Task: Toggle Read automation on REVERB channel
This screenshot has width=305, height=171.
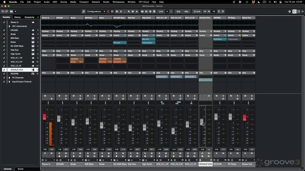Action: click(216, 153)
